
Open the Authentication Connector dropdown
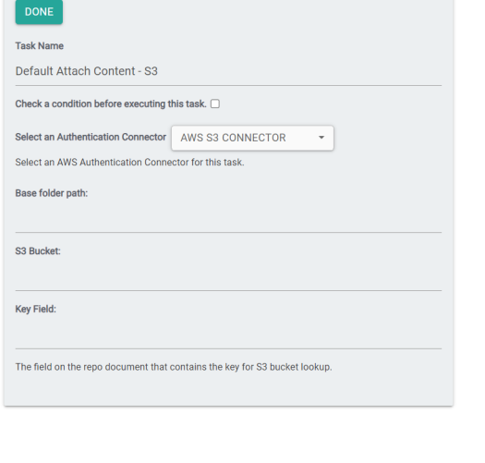click(x=252, y=138)
